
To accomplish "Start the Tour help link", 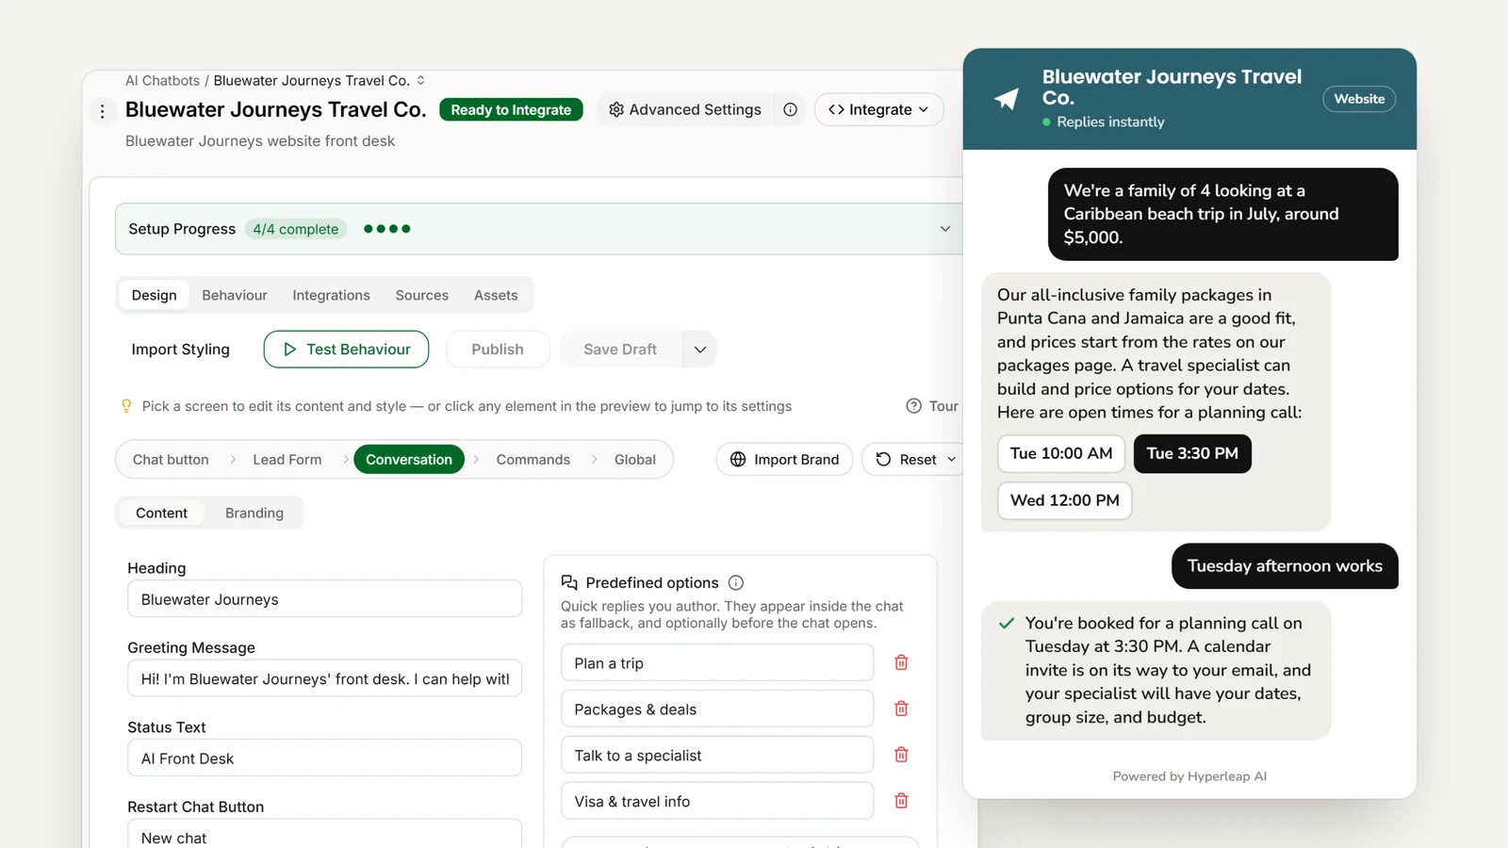I will 932,406.
